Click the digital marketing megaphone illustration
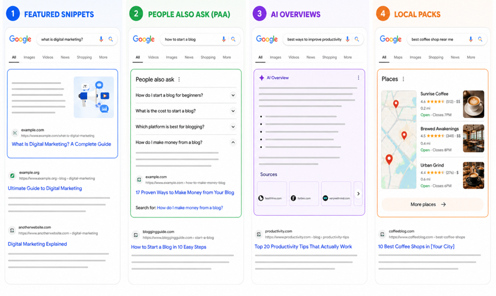Screen dimensions: 496x296 point(94,97)
